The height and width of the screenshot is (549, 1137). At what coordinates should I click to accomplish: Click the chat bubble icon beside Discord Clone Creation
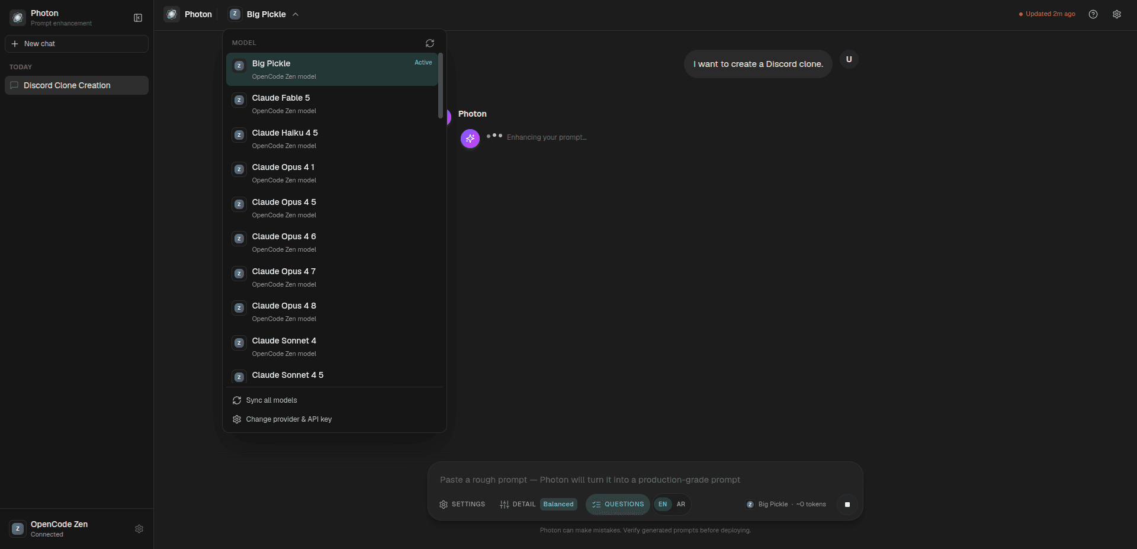click(14, 85)
